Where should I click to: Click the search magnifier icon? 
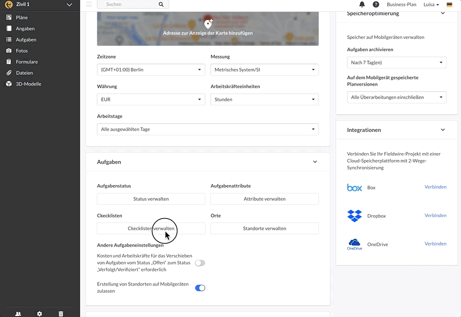click(161, 4)
